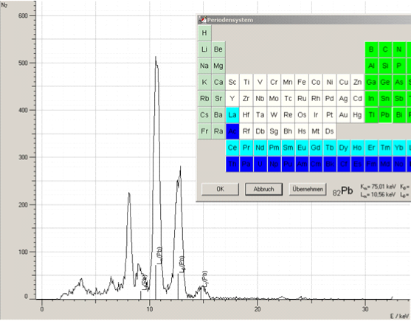This screenshot has height=321, width=411.
Task: Select vanadium V element
Action: (x=260, y=83)
